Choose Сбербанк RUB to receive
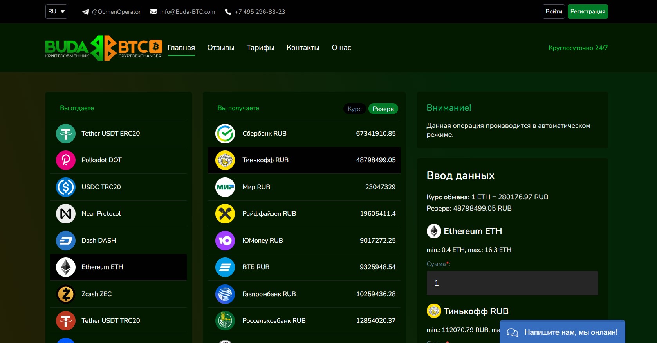 pos(304,134)
